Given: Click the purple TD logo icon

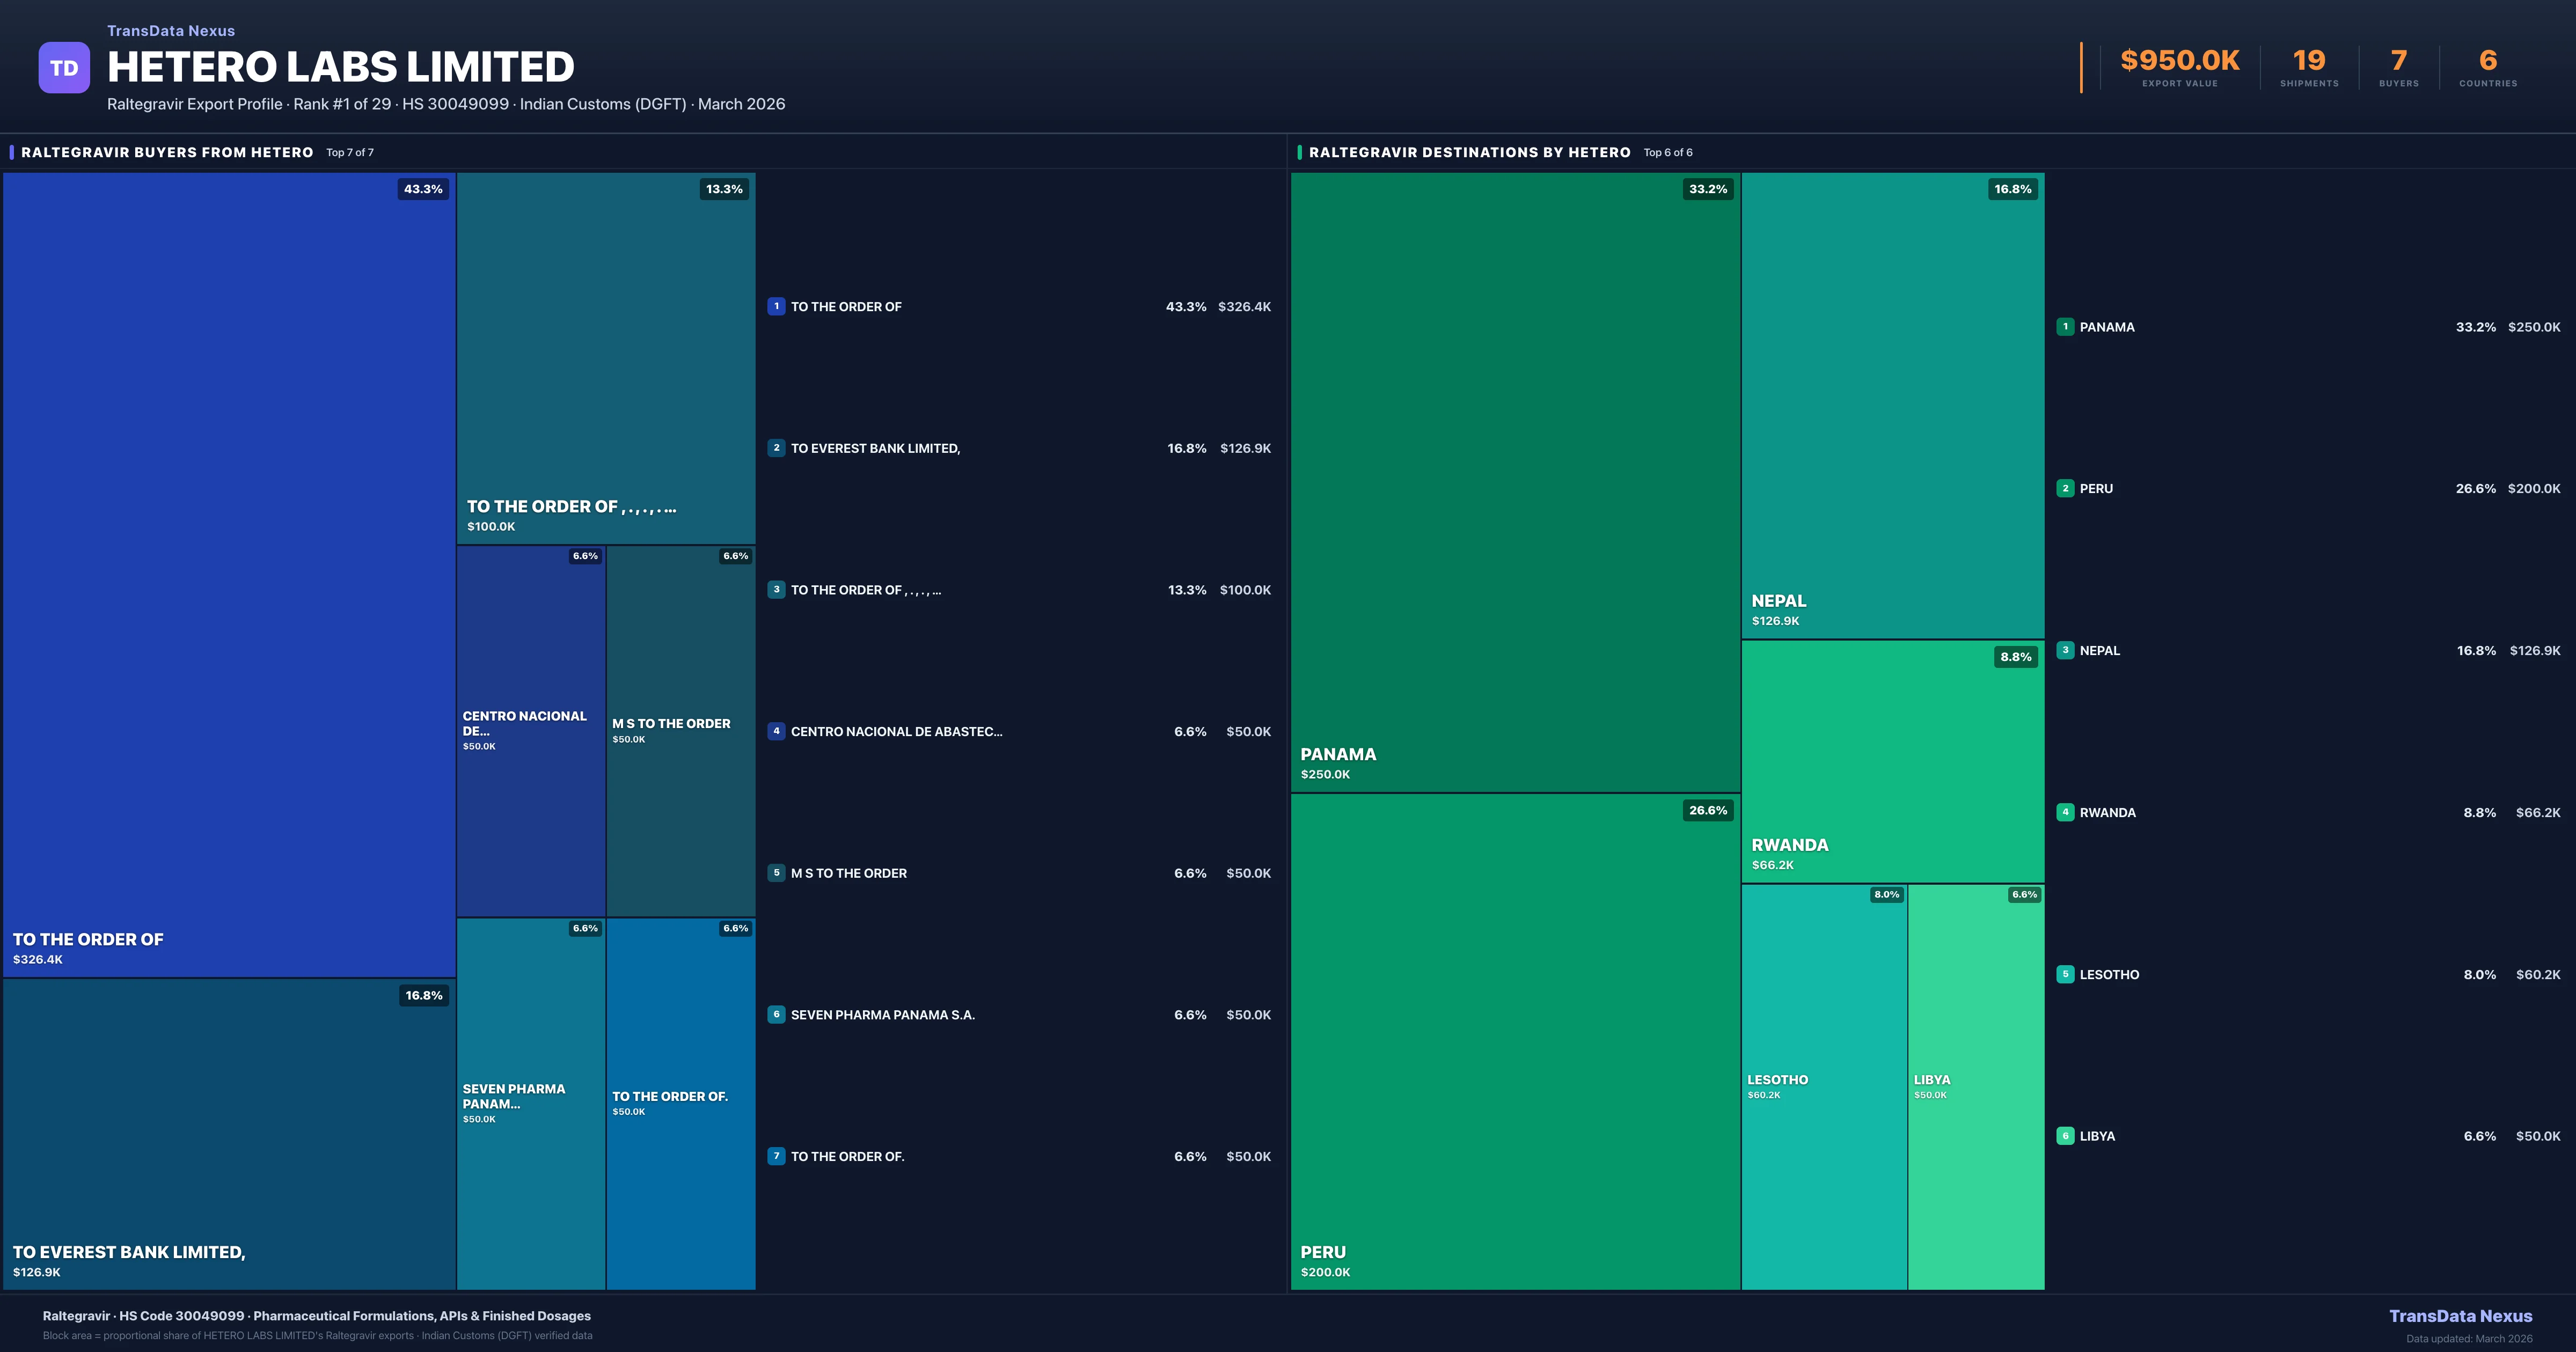Looking at the screenshot, I should point(64,68).
